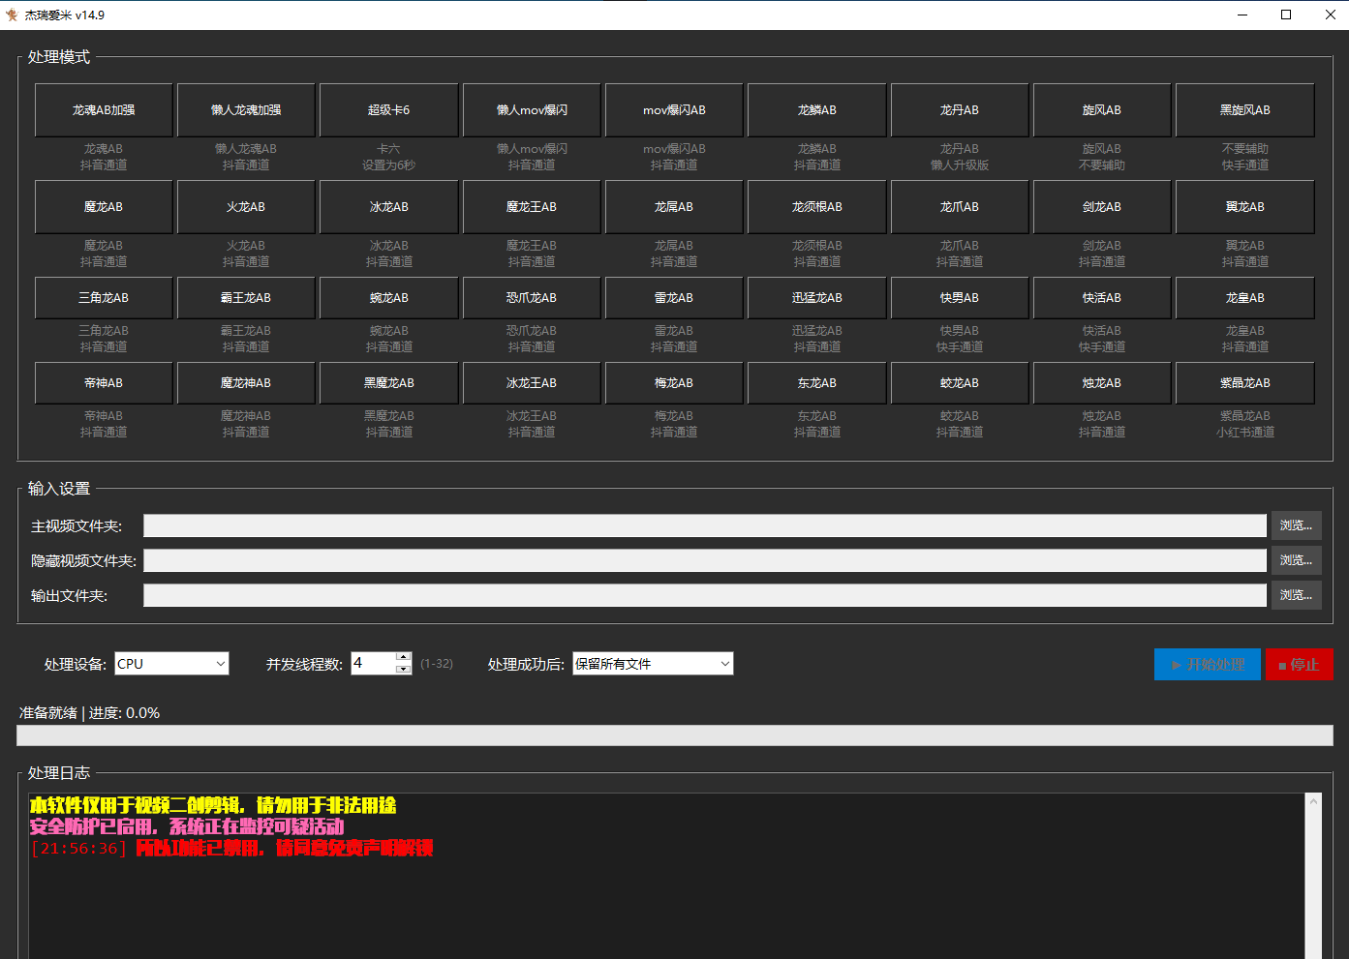The width and height of the screenshot is (1349, 959).
Task: Browse for the main video folder
Action: click(1296, 525)
